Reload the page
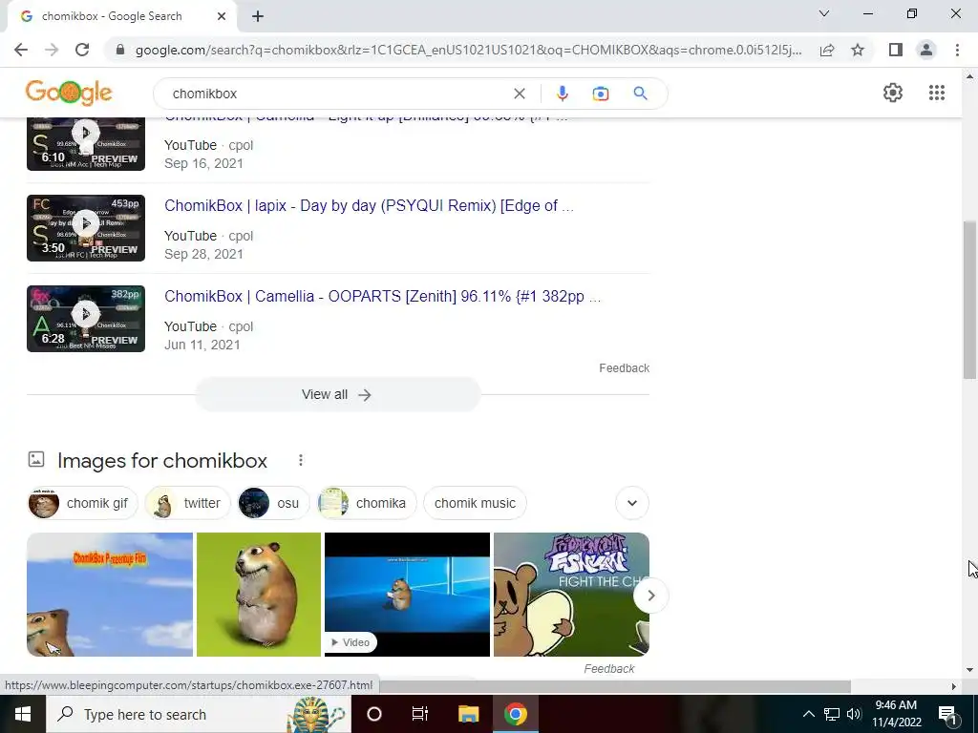Viewport: 978px width, 733px height. pos(82,50)
